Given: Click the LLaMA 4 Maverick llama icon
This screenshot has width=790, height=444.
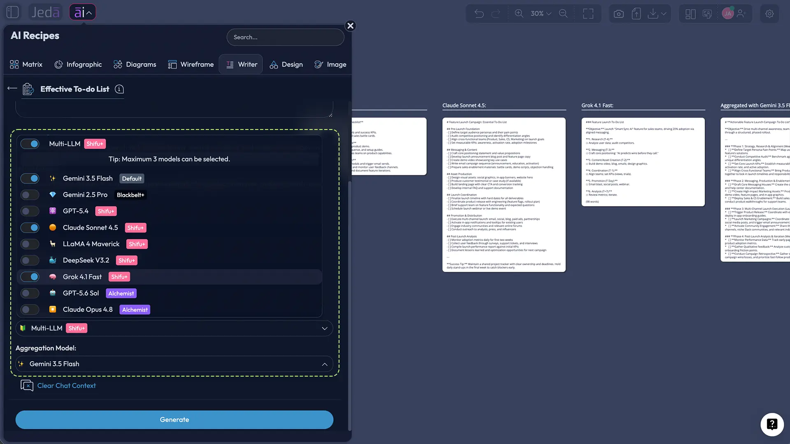Looking at the screenshot, I should (53, 244).
